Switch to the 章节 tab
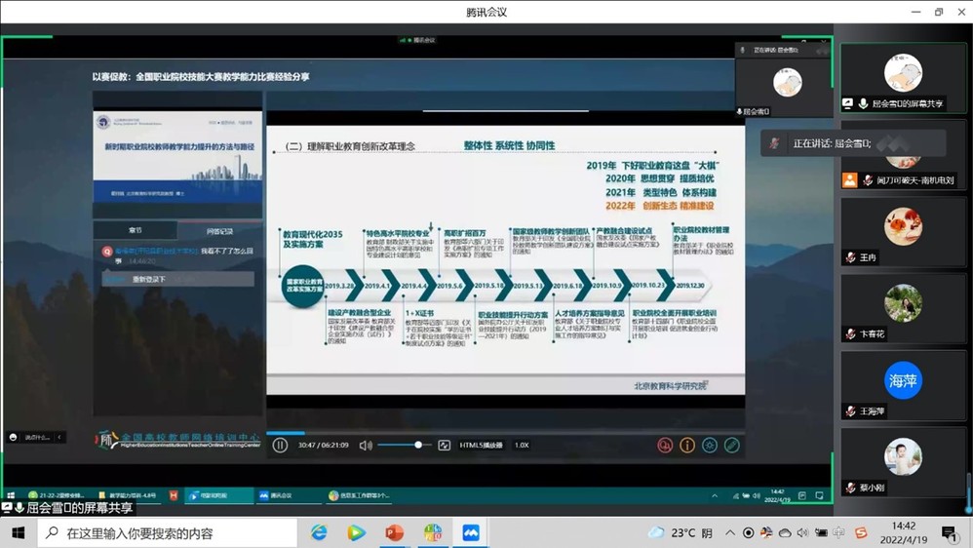 tap(136, 231)
